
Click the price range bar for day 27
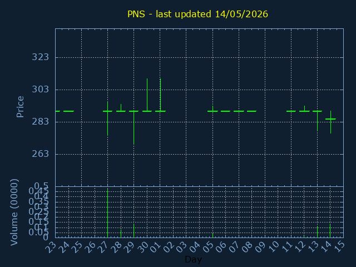(107, 118)
